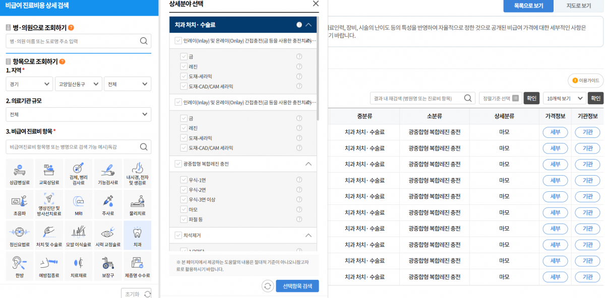Collapse the 치과 처치·수술료 section header
The width and height of the screenshot is (605, 298).
pyautogui.click(x=309, y=24)
